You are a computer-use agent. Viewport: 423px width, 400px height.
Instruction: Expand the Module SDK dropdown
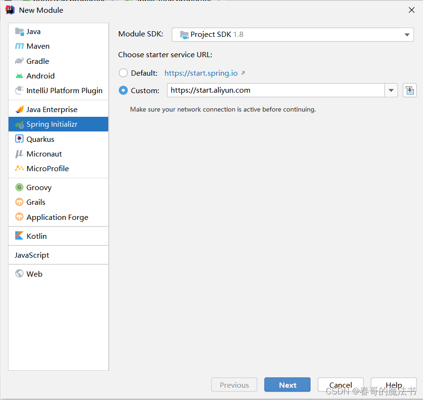pyautogui.click(x=407, y=35)
